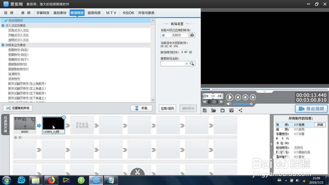Click the share icon

[x=240, y=111]
